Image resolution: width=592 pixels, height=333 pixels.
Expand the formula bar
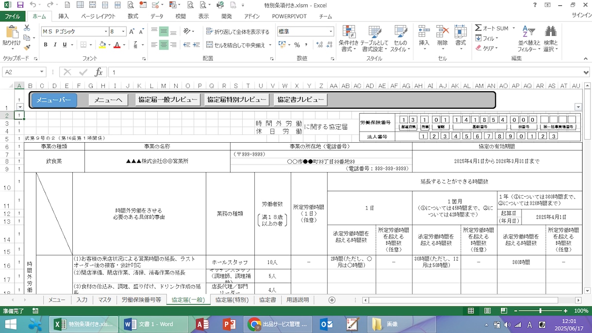point(587,72)
